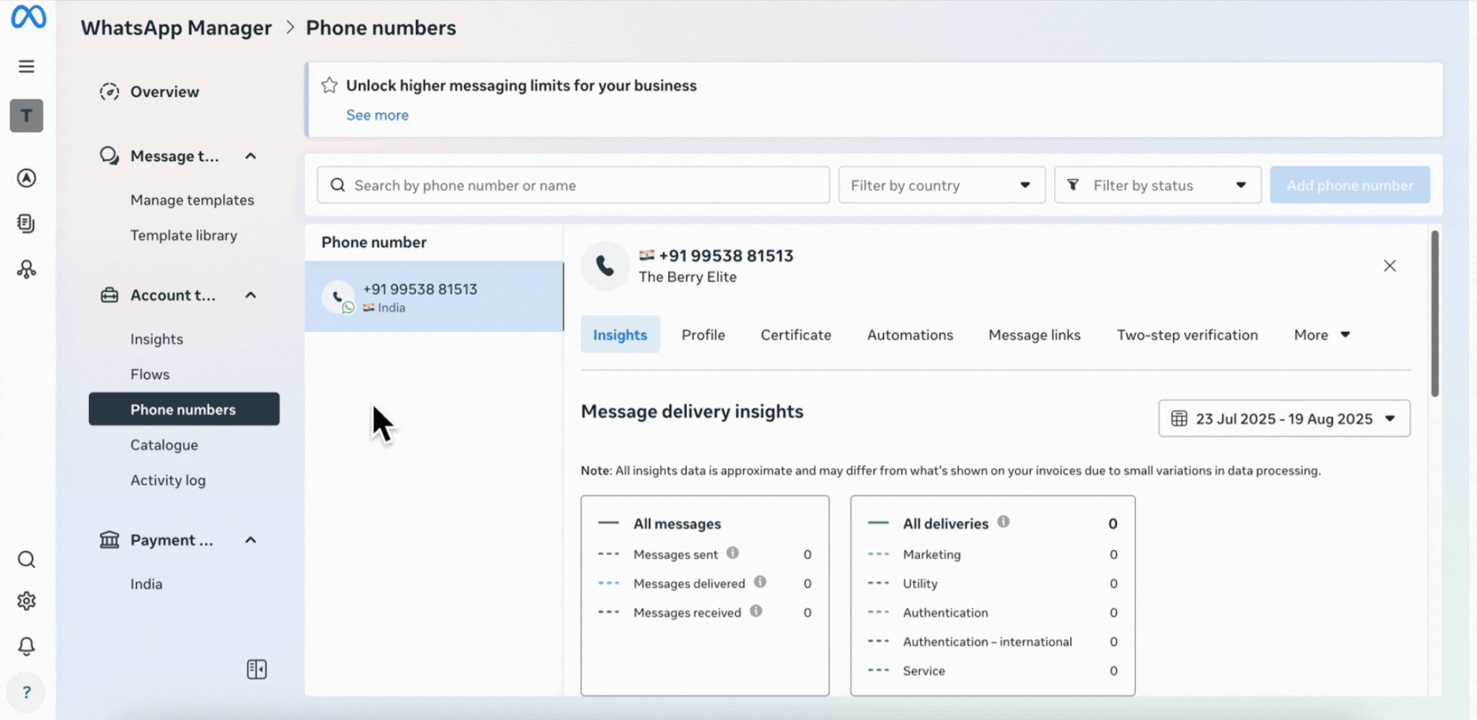Collapse the Payment section
Viewport: 1477px width, 720px height.
(250, 540)
